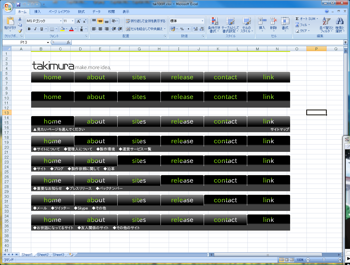This screenshot has height=265, width=350.
Task: Switch to the 挿入 ribbon tab
Action: (37, 12)
